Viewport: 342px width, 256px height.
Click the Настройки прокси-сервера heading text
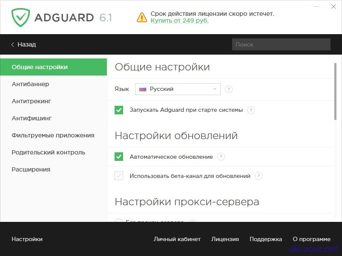187,202
